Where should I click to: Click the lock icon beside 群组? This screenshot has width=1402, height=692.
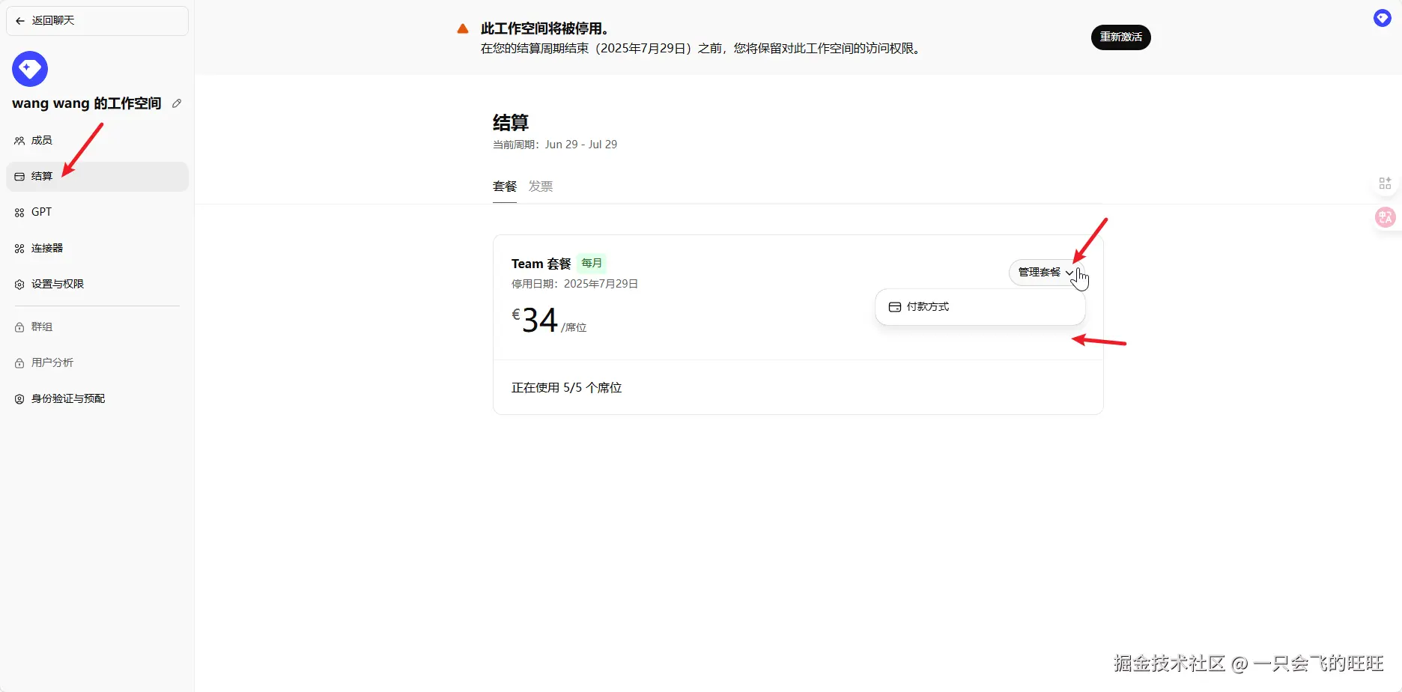(x=19, y=327)
